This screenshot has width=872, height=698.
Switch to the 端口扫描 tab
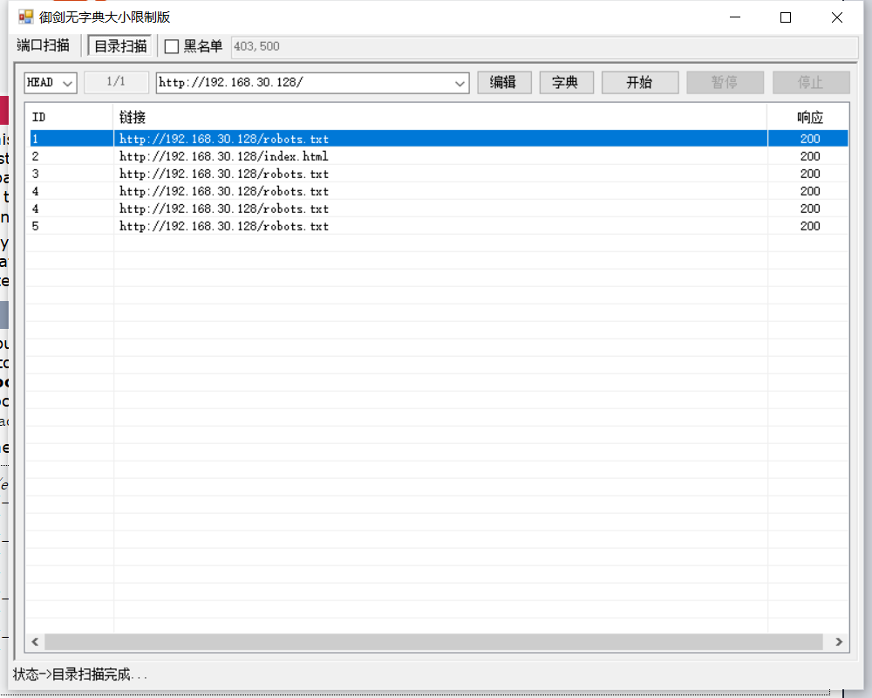(44, 45)
